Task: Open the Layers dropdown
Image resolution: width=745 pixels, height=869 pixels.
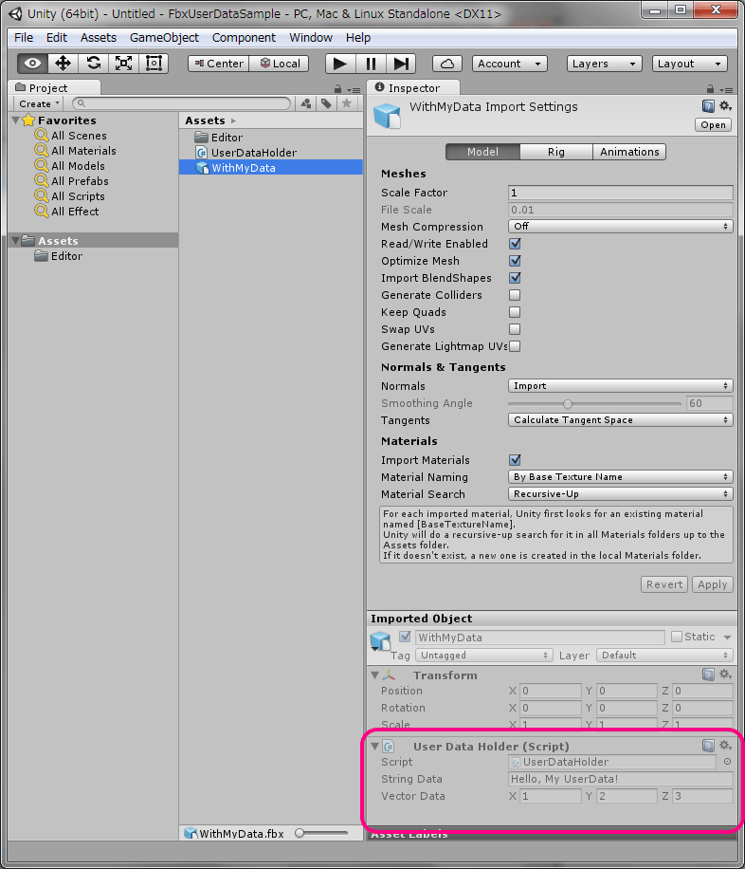Action: coord(605,64)
